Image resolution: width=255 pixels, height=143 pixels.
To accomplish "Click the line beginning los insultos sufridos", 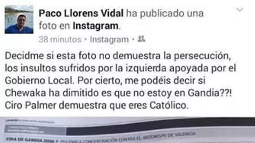I will [120, 68].
